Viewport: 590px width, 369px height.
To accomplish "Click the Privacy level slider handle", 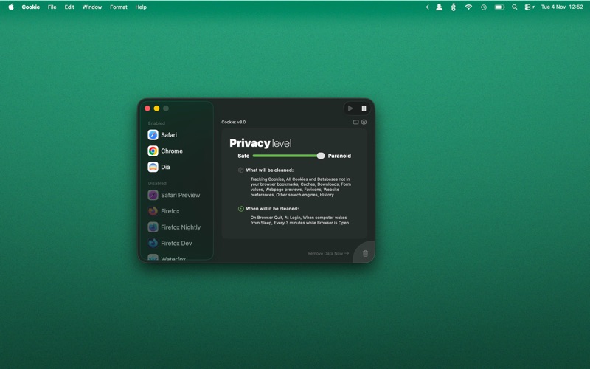I will pos(321,156).
